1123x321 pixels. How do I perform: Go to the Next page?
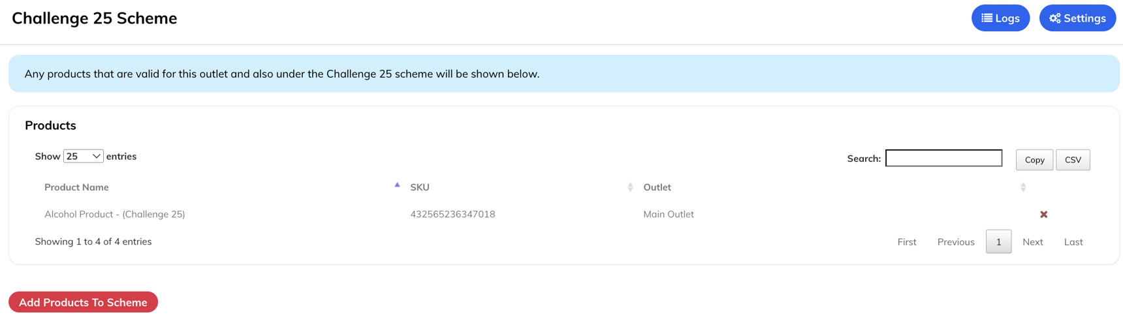click(1032, 242)
